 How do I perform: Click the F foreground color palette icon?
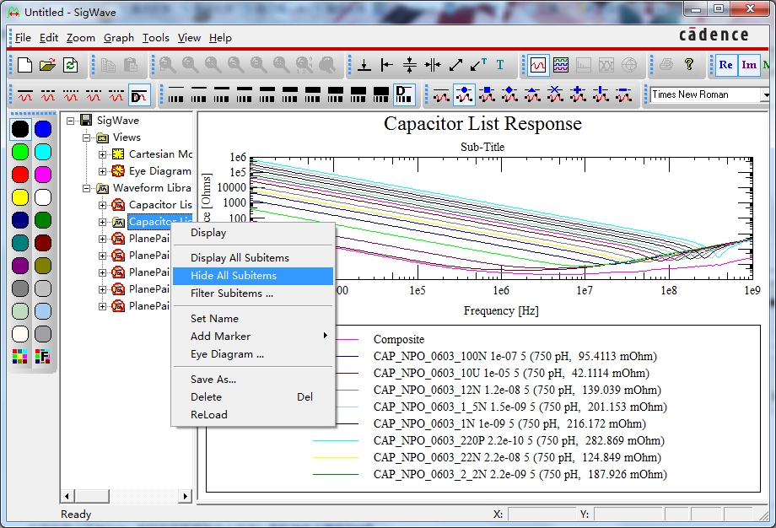[x=42, y=356]
